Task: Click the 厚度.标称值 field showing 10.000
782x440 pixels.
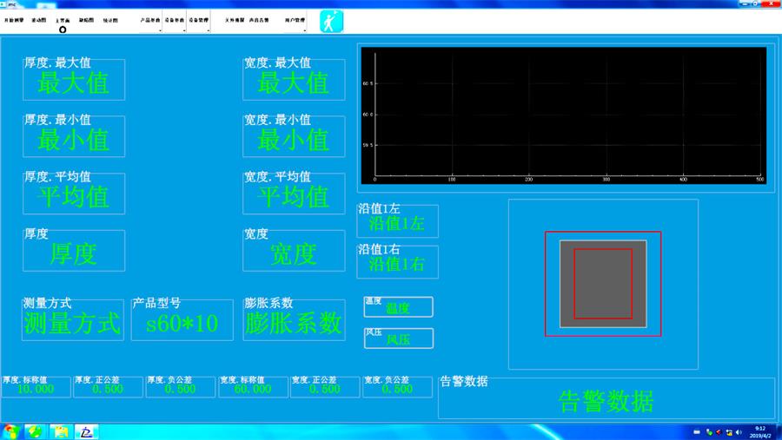Action: coord(36,389)
